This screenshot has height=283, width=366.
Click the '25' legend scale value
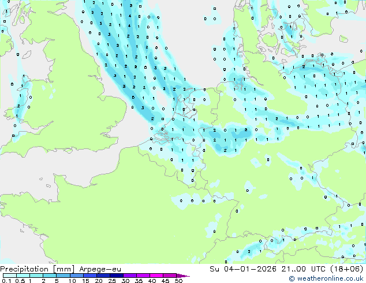click(112, 281)
